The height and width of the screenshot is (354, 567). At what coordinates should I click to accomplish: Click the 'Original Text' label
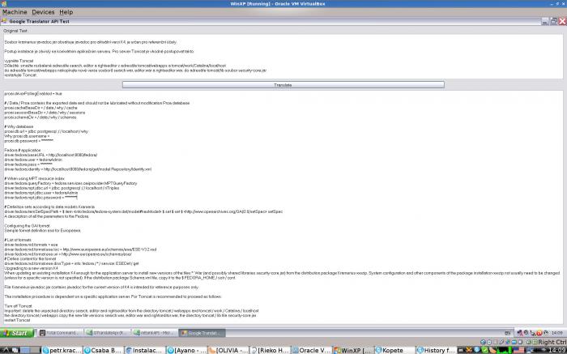coord(15,31)
